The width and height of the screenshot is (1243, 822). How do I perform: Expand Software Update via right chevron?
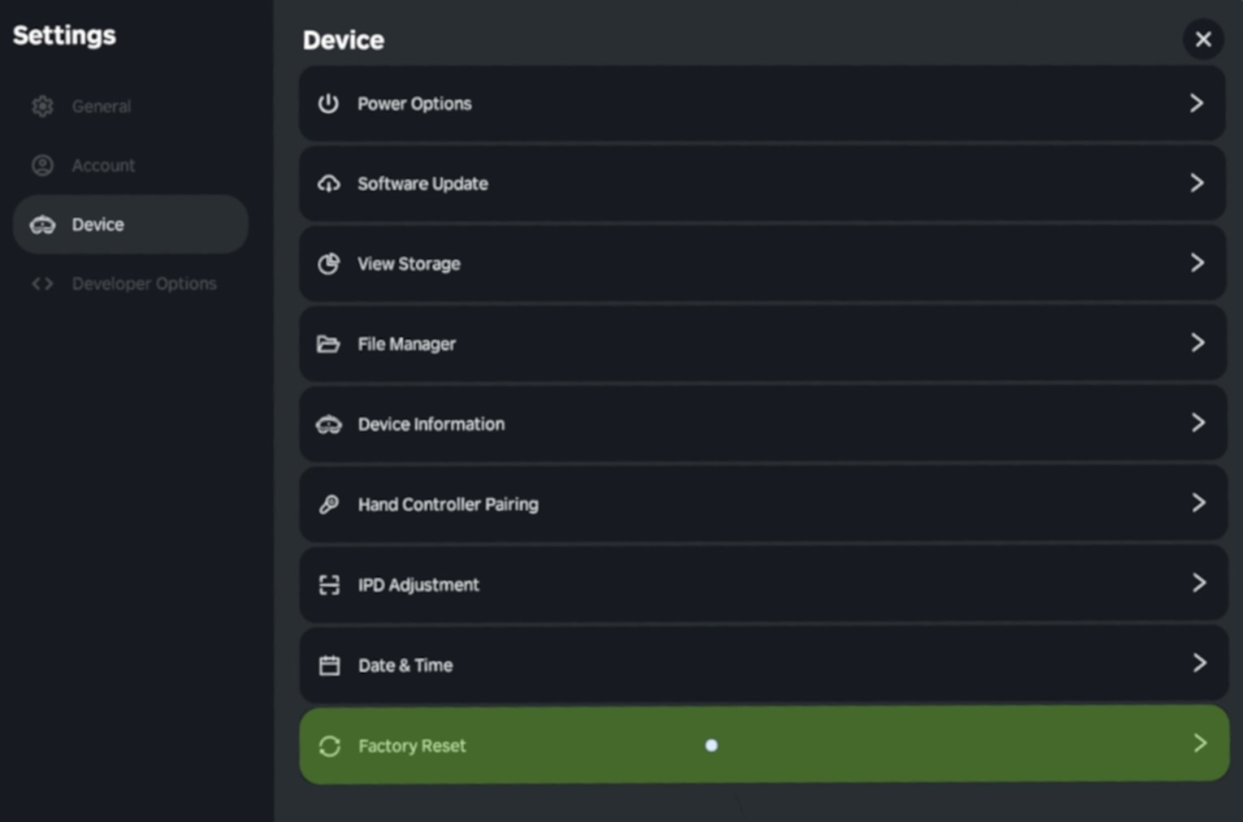tap(1196, 183)
